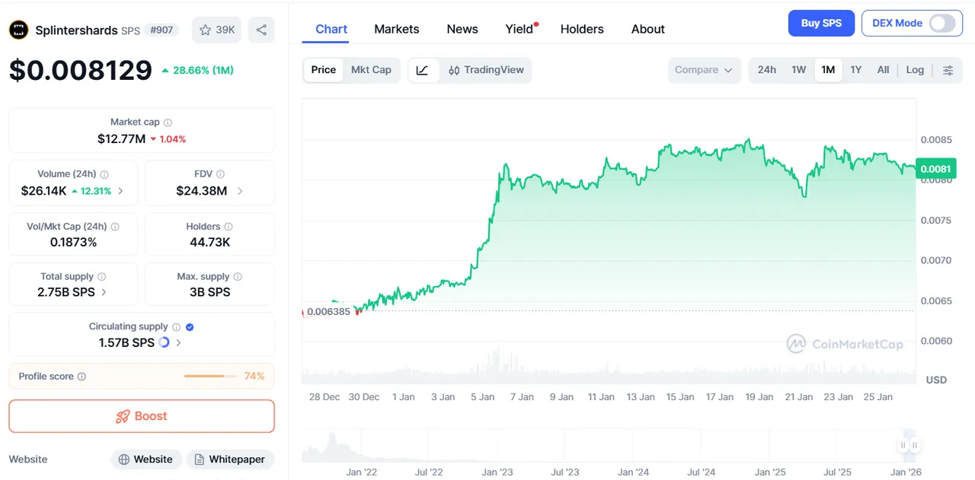The height and width of the screenshot is (480, 975).
Task: Set chart range to 1M
Action: point(828,70)
